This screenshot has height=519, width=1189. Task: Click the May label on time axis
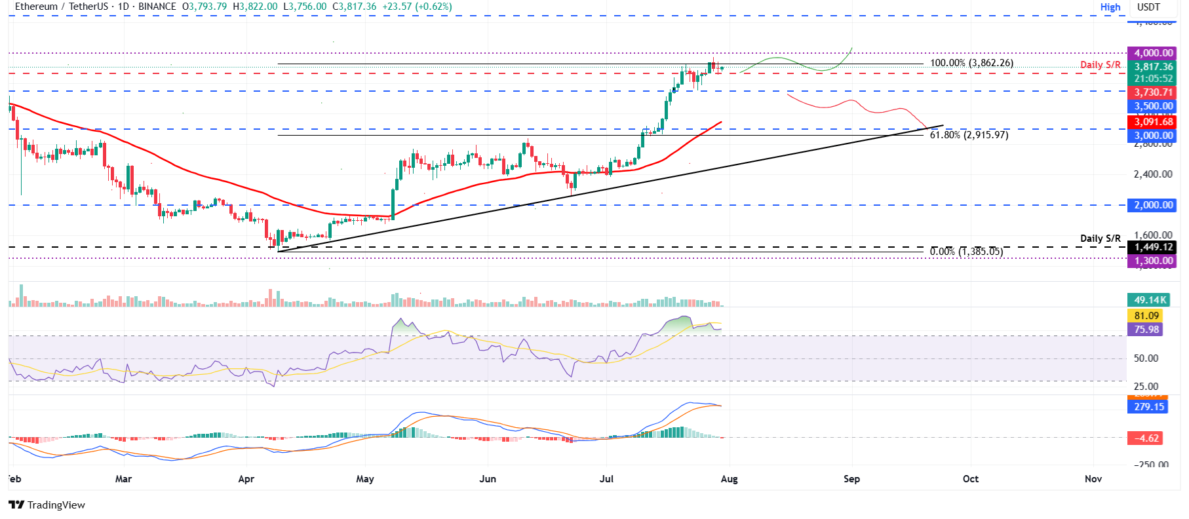(365, 479)
